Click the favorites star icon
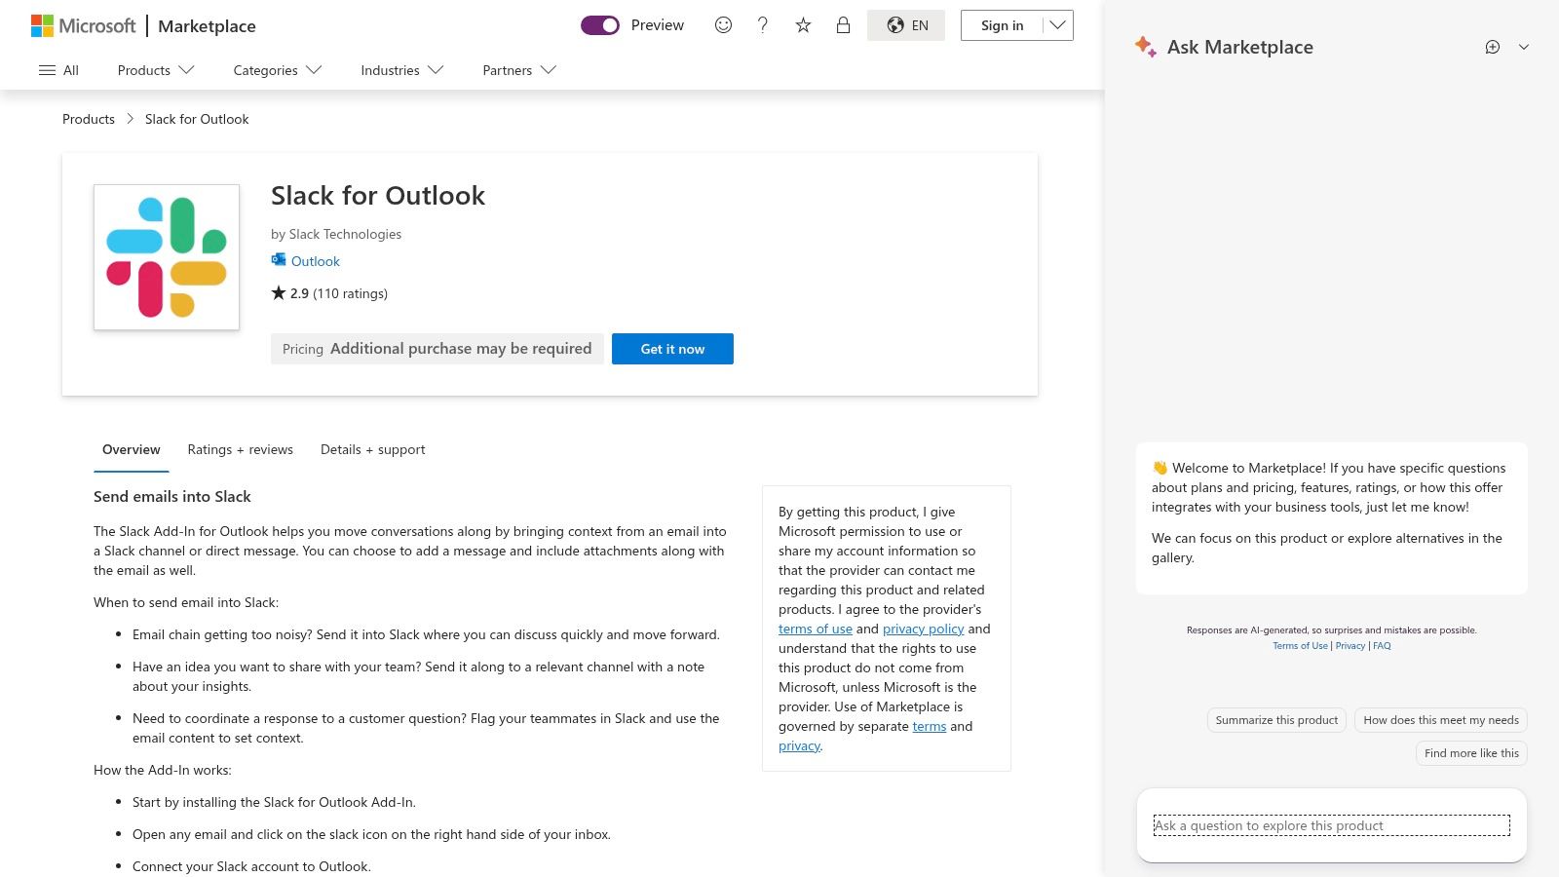 pos(803,25)
